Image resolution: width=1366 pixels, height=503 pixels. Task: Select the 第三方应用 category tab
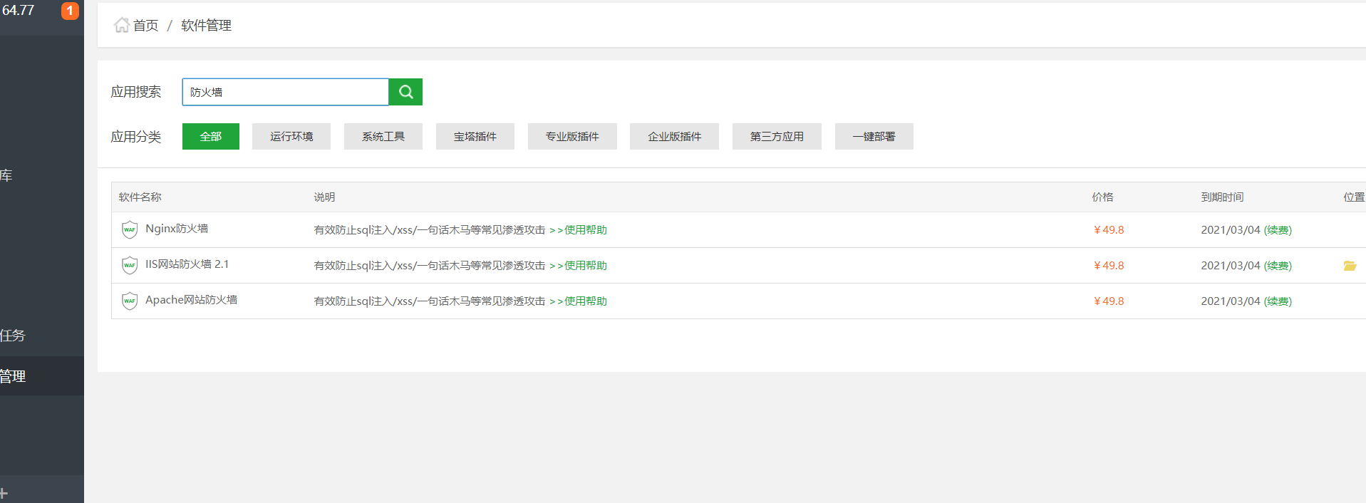point(777,136)
